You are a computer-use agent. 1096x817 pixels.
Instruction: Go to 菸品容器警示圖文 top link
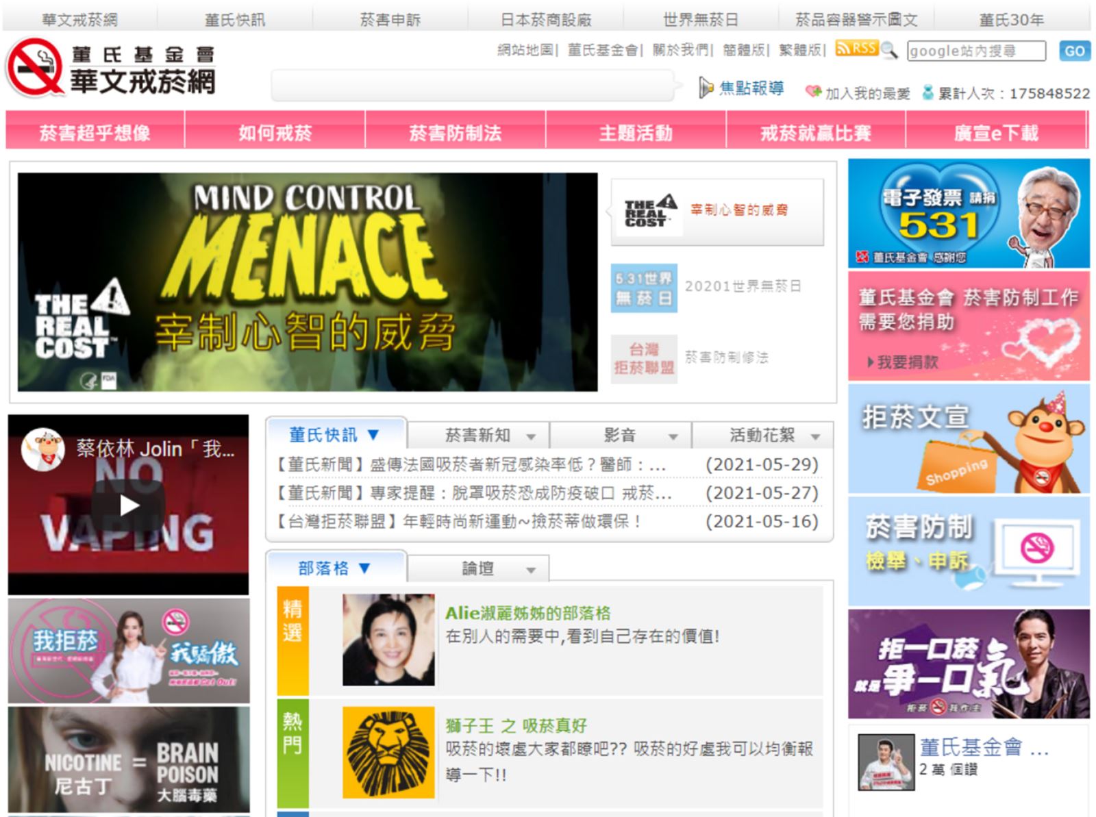(x=856, y=19)
